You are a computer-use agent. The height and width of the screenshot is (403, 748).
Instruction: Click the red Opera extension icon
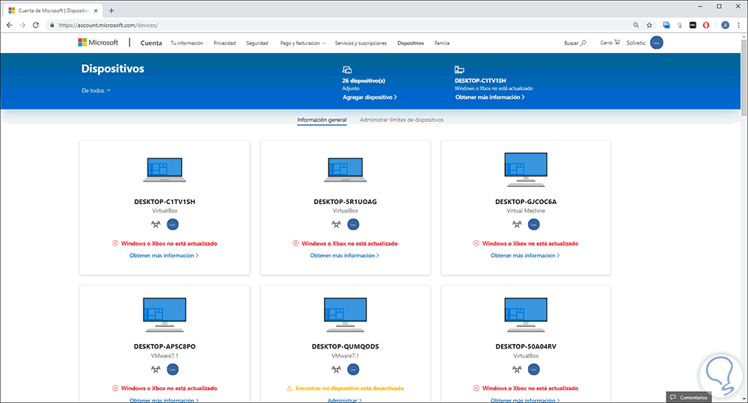click(x=706, y=25)
